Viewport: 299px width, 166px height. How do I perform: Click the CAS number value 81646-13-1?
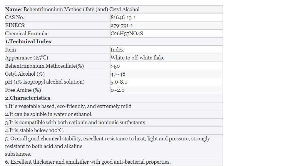[x=123, y=17]
